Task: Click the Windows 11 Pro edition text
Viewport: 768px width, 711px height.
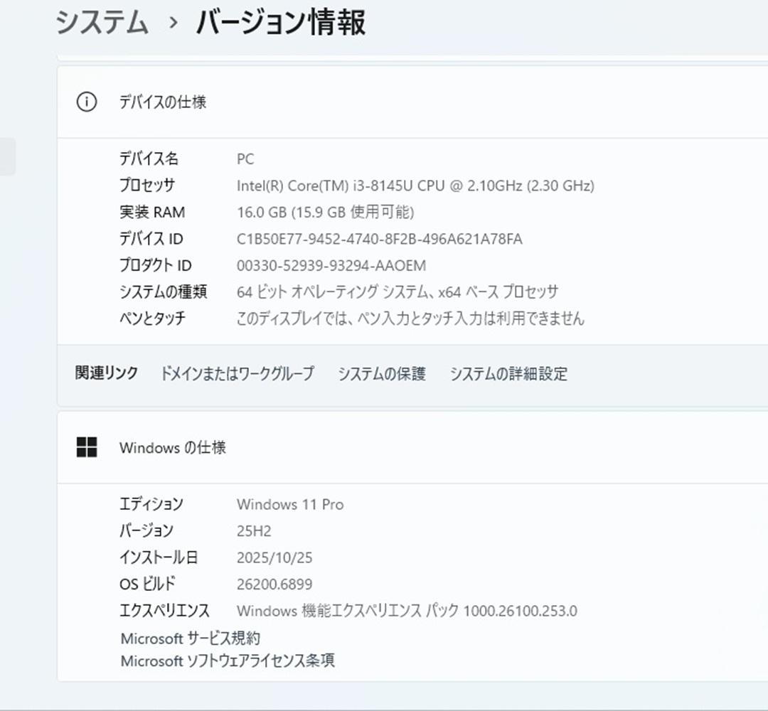Action: click(289, 505)
